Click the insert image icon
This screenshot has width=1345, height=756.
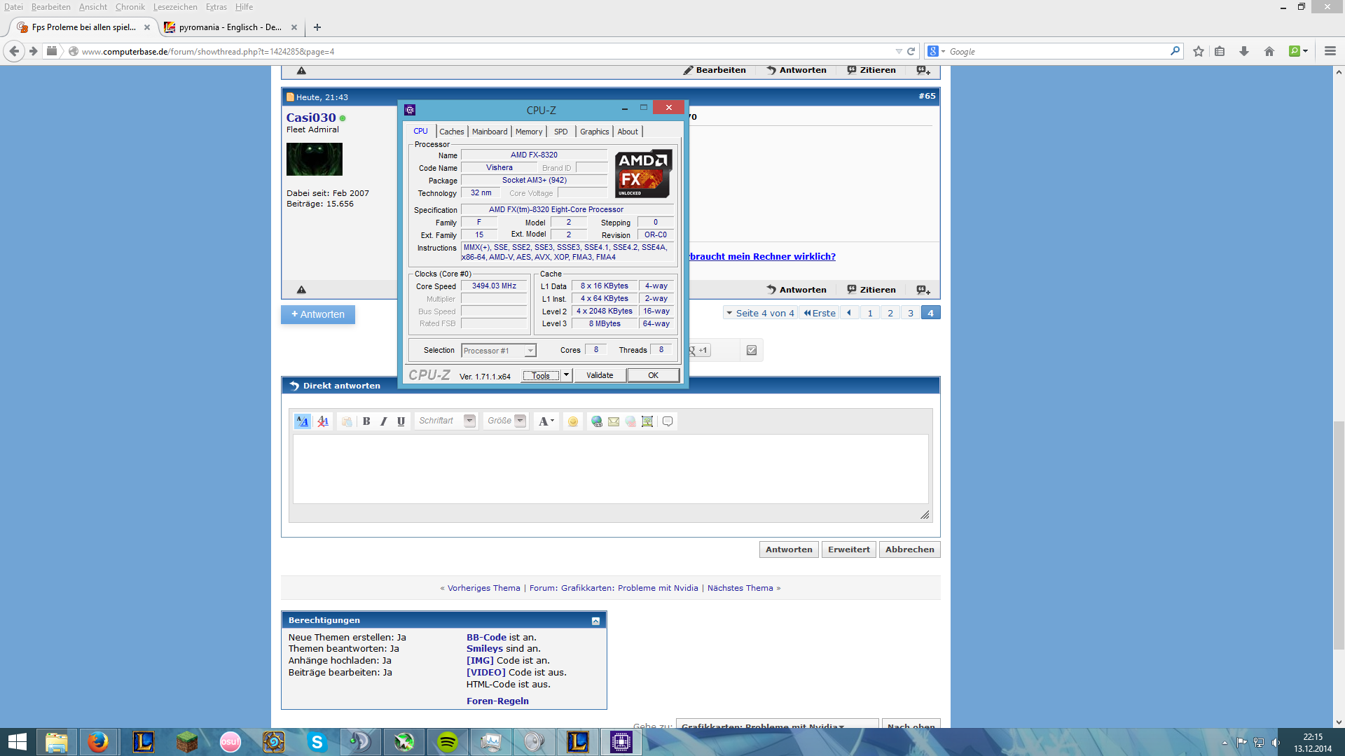(x=647, y=421)
